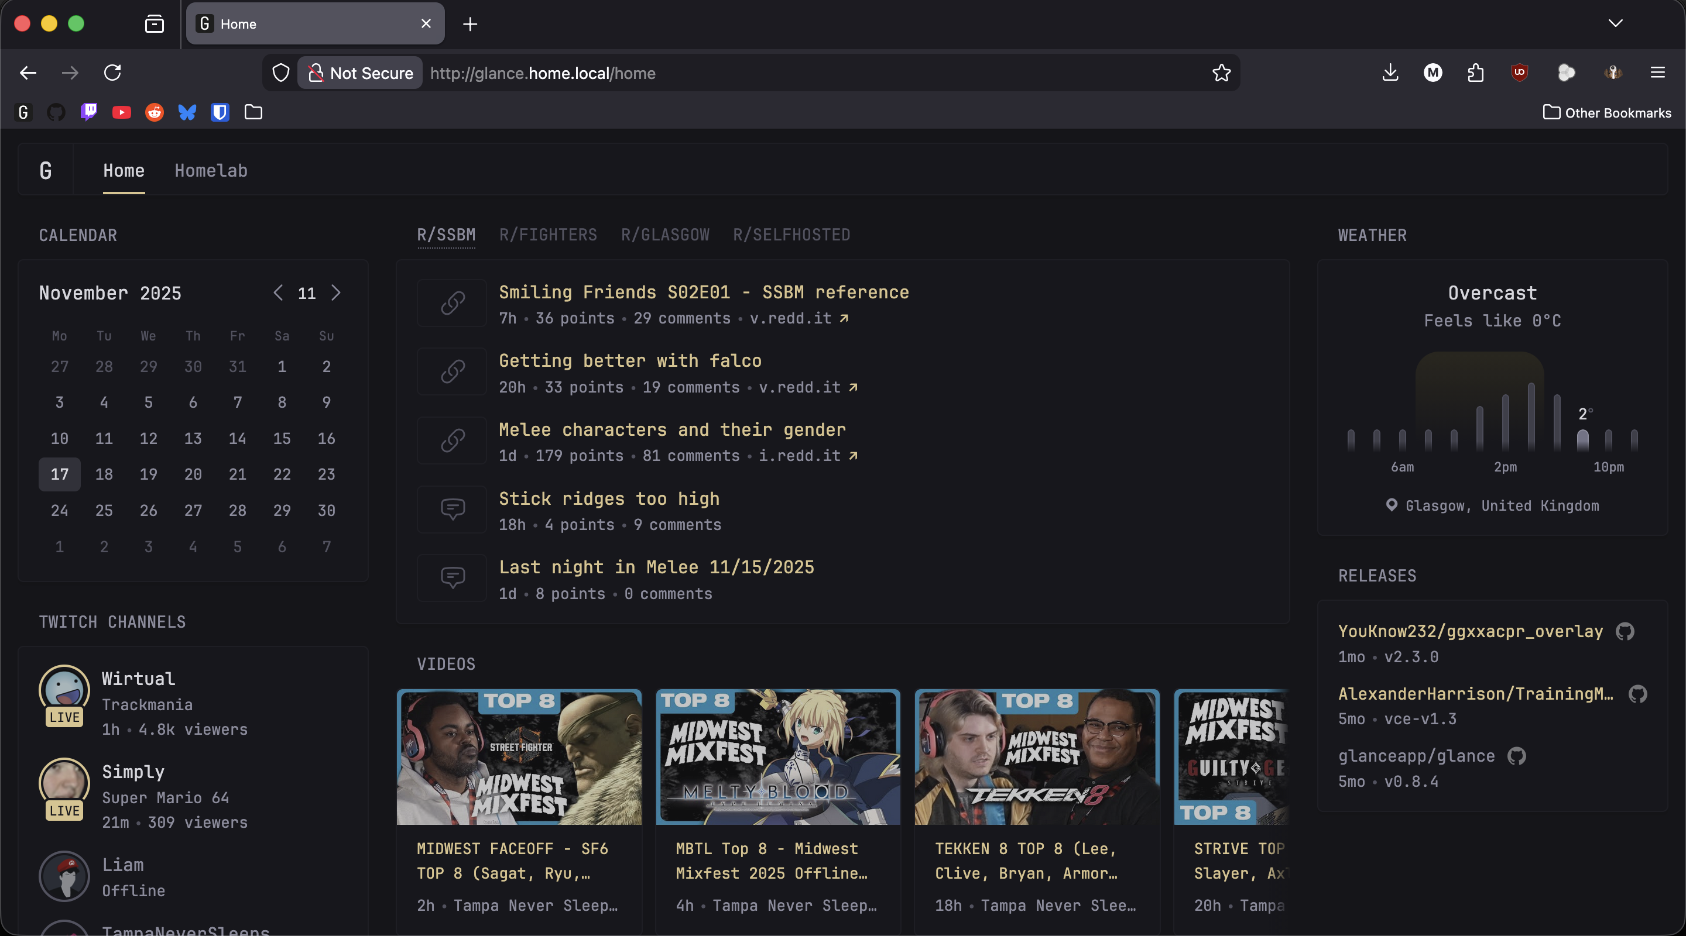Viewport: 1686px width, 936px height.
Task: Open the Firefox downloads panel
Action: [1390, 73]
